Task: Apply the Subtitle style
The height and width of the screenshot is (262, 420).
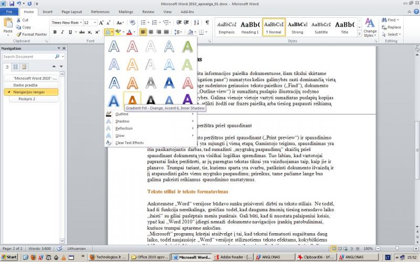Action: point(321,27)
